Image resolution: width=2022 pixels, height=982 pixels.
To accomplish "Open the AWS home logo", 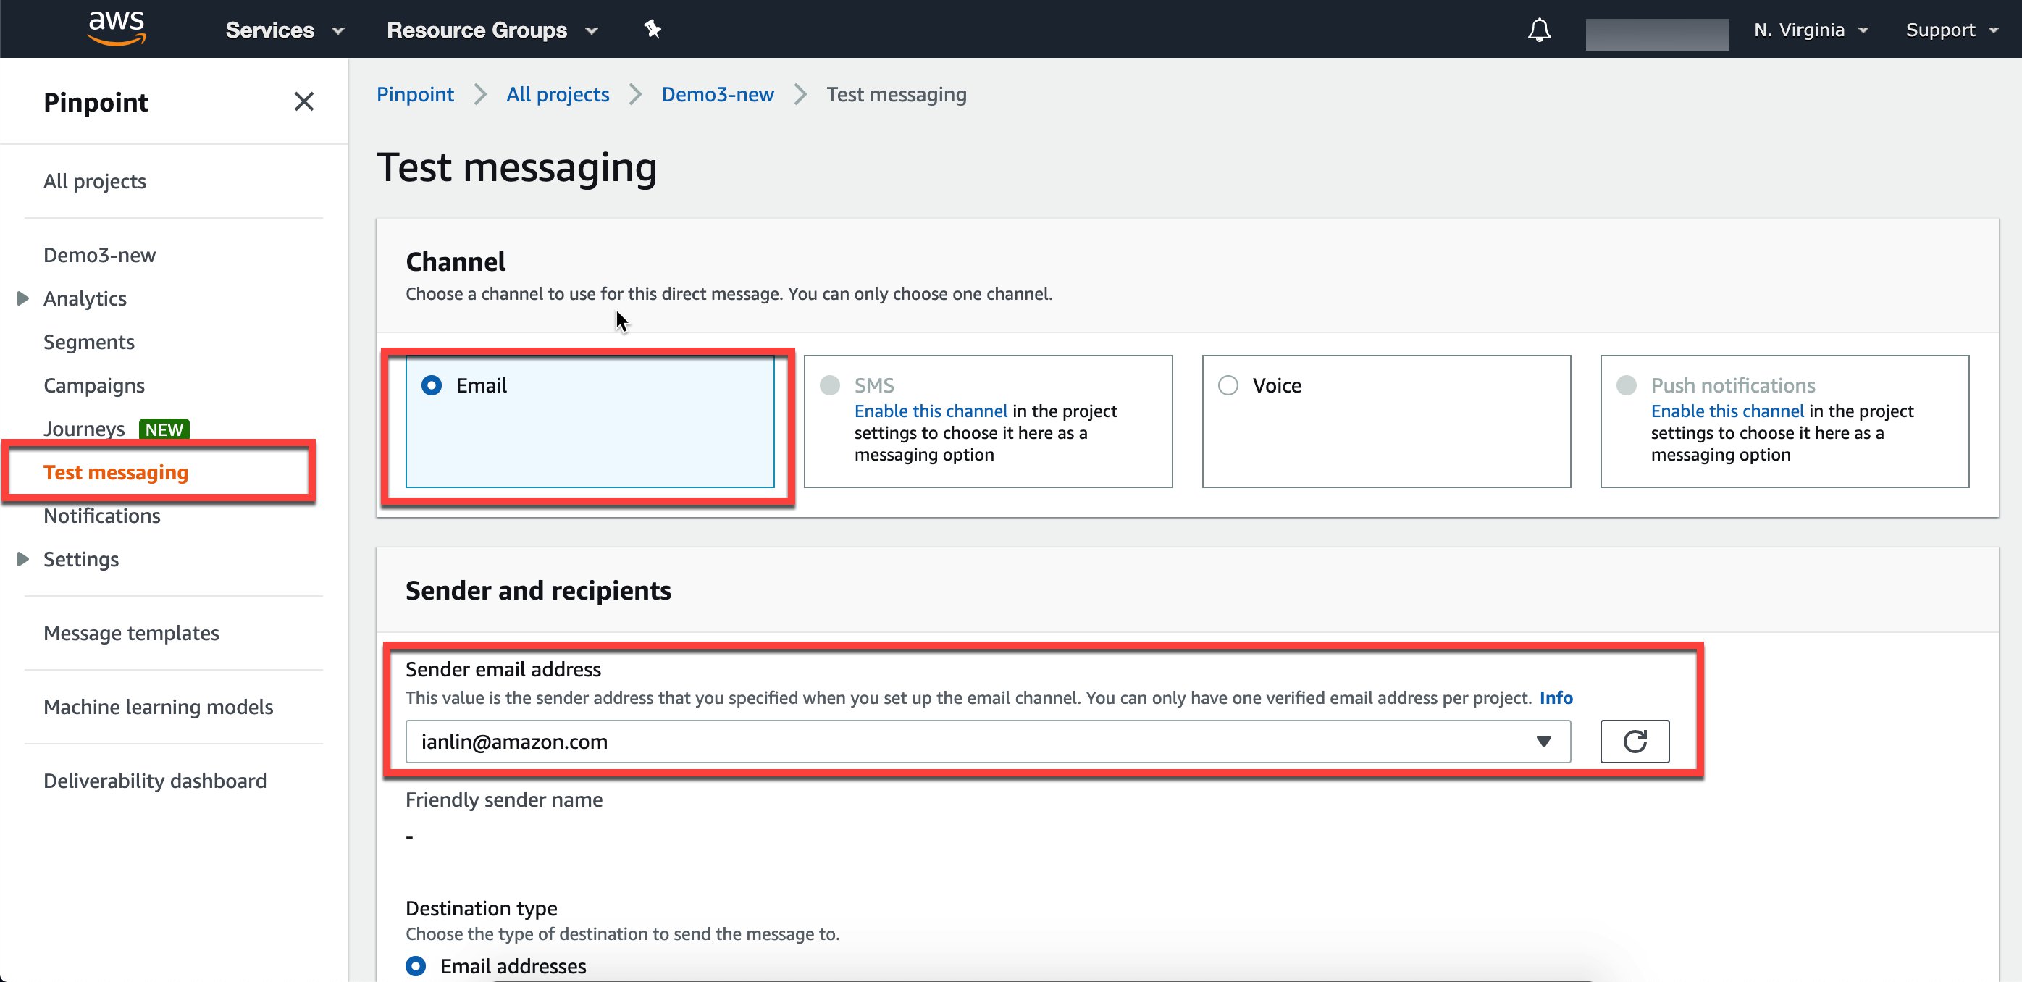I will pyautogui.click(x=116, y=28).
